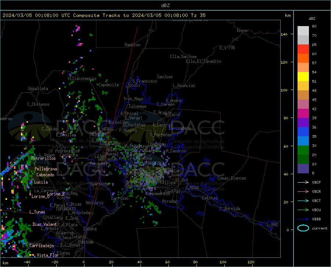The width and height of the screenshot is (331, 267).
Task: Click the orange 60 dBZ legend swatch
Action: point(303,58)
